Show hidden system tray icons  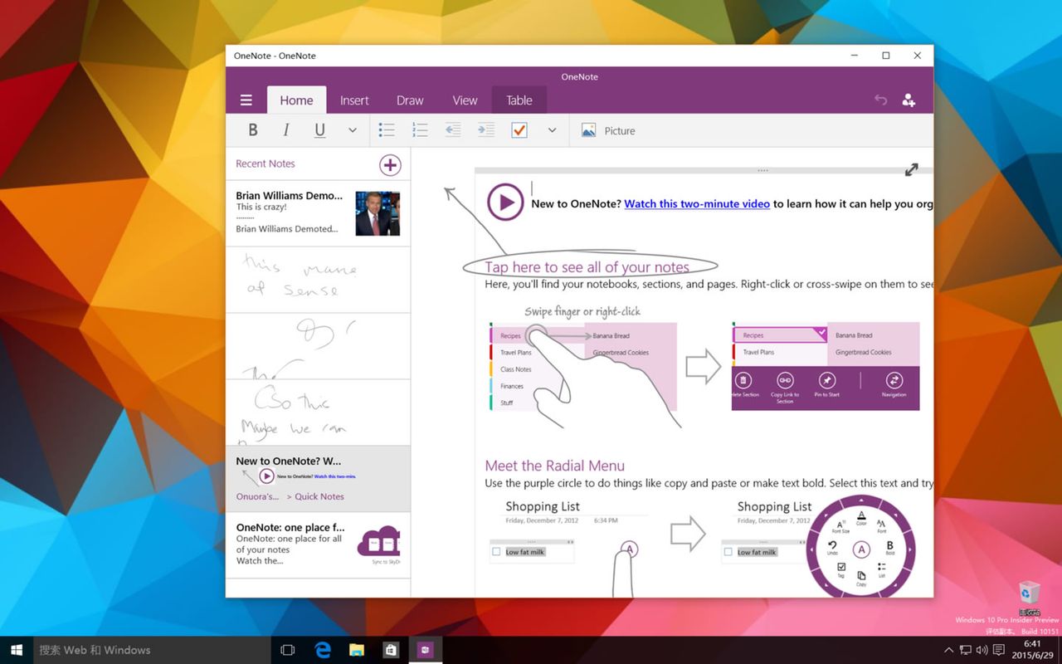948,650
